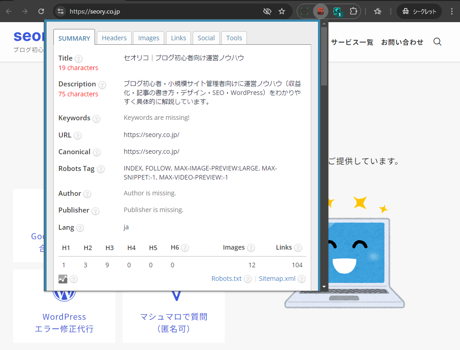Click the 'Publisher is missing.' text

(153, 210)
